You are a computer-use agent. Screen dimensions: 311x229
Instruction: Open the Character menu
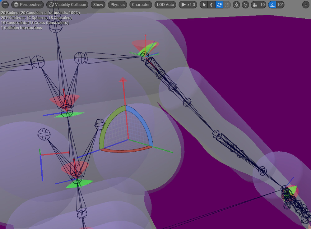[x=141, y=5]
